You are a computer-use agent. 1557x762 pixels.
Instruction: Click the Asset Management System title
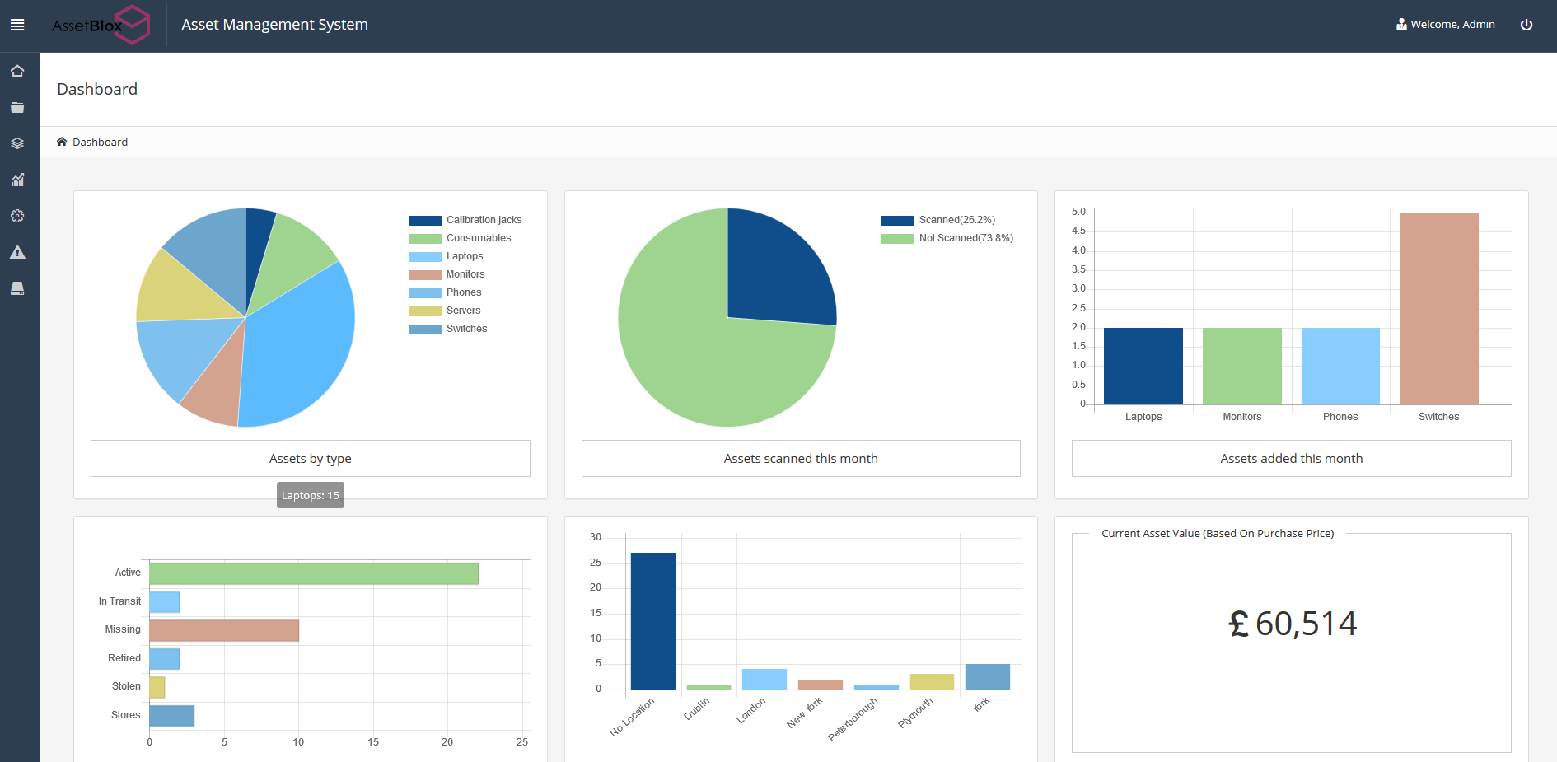(274, 24)
